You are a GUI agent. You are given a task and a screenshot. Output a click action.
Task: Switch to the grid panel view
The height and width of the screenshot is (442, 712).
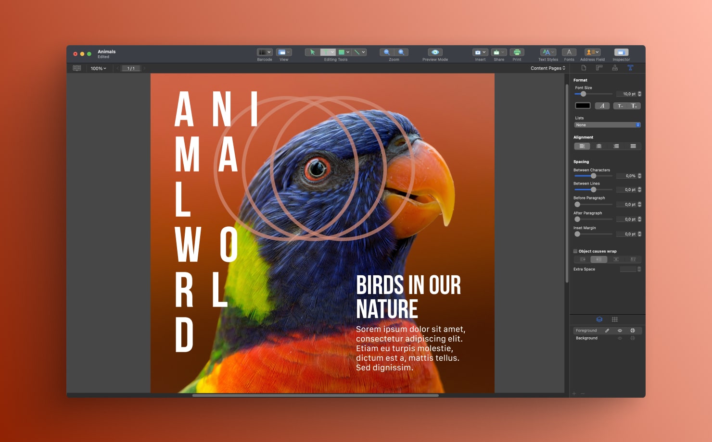[x=614, y=319]
